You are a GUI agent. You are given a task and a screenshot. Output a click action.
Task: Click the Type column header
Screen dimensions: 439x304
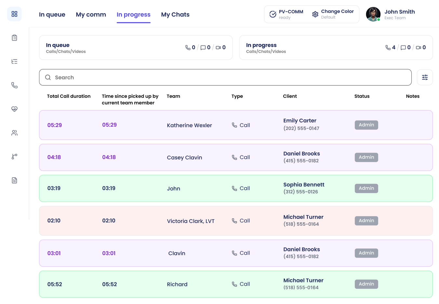click(x=237, y=96)
